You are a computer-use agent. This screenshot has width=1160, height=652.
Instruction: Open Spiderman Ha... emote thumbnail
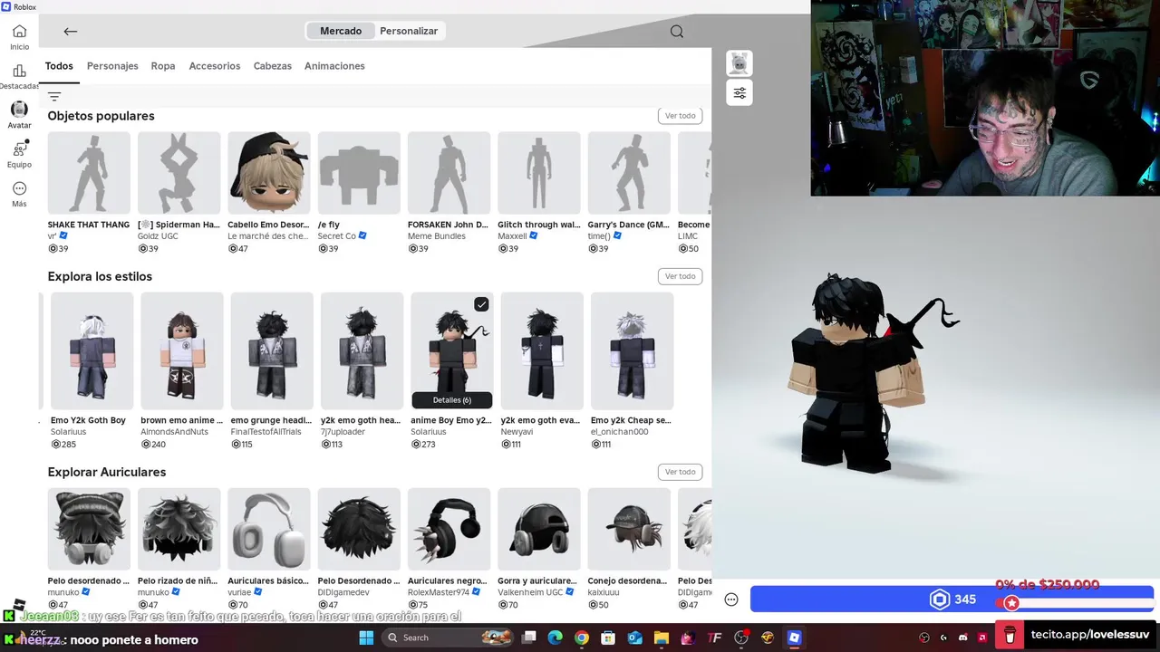pos(179,173)
